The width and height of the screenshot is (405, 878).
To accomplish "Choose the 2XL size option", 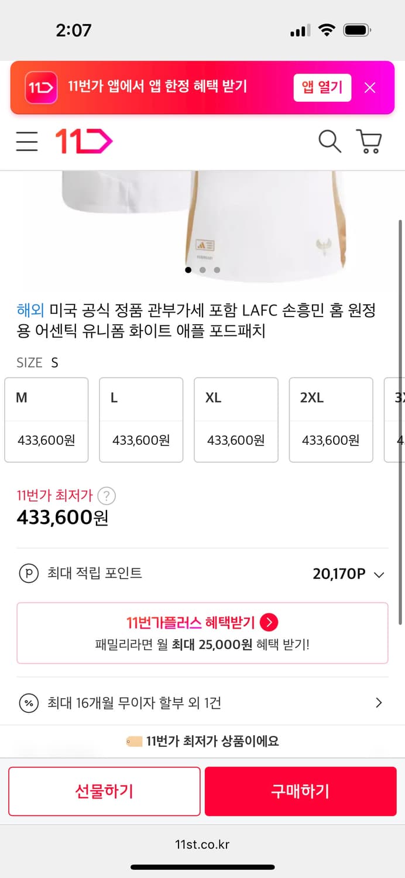I will click(331, 420).
